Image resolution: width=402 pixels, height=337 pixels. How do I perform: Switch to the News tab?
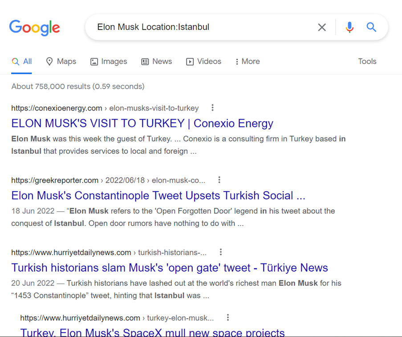point(157,62)
